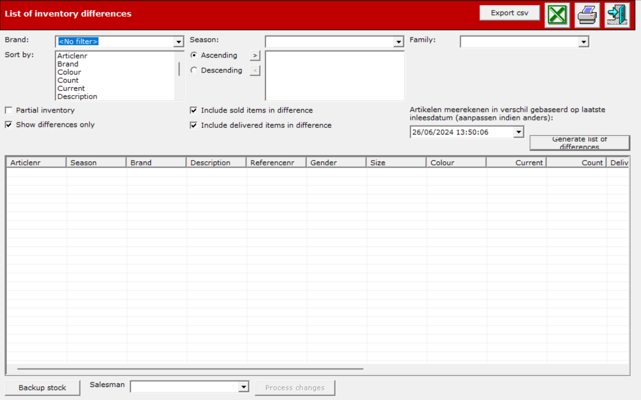
Task: Click the add sort field arrow button
Action: tap(255, 55)
